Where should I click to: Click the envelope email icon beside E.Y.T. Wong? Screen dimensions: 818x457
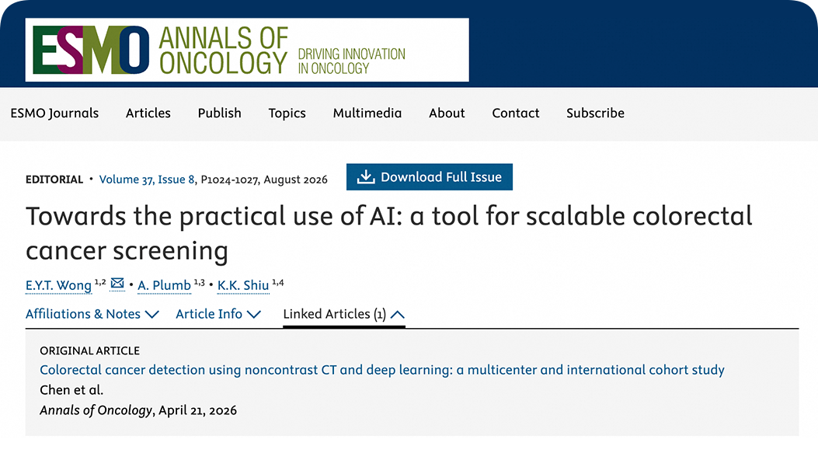[x=117, y=283]
